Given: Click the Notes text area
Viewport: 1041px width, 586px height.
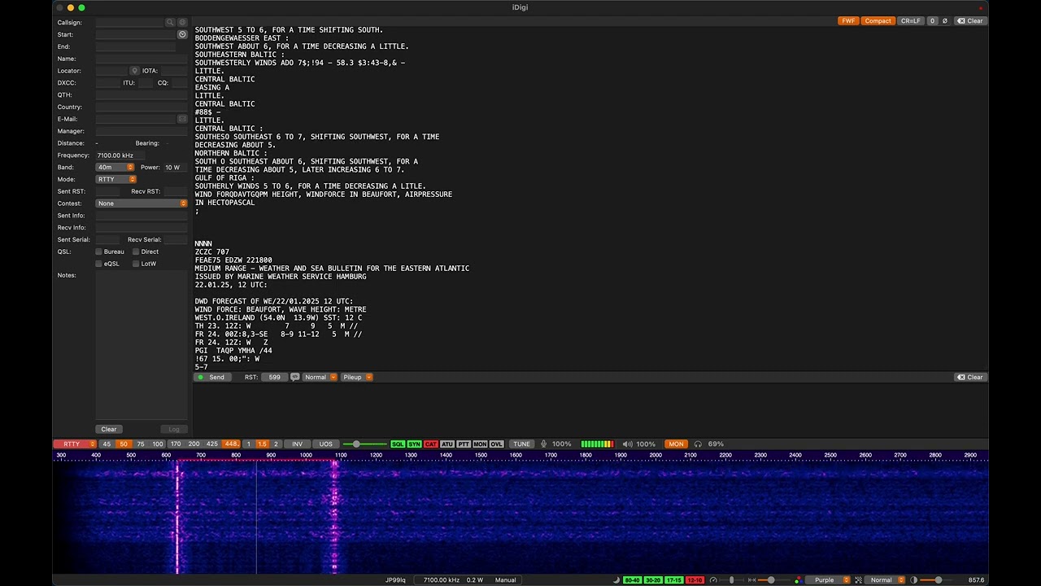Looking at the screenshot, I should click(x=142, y=345).
